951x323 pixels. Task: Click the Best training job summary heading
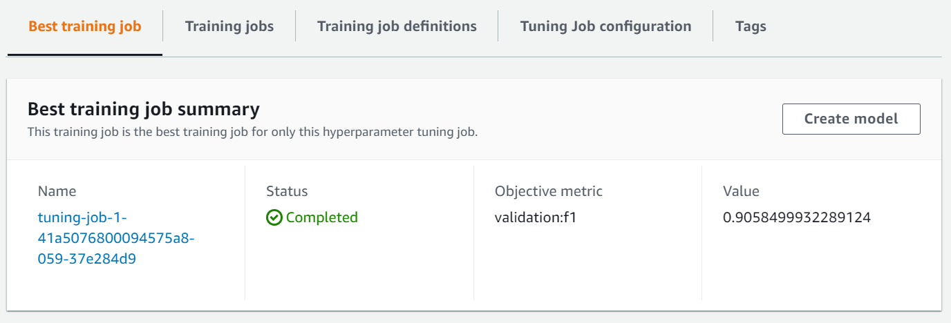click(144, 109)
